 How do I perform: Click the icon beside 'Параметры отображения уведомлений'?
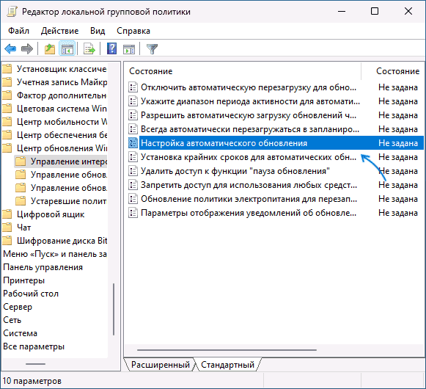pyautogui.click(x=133, y=213)
